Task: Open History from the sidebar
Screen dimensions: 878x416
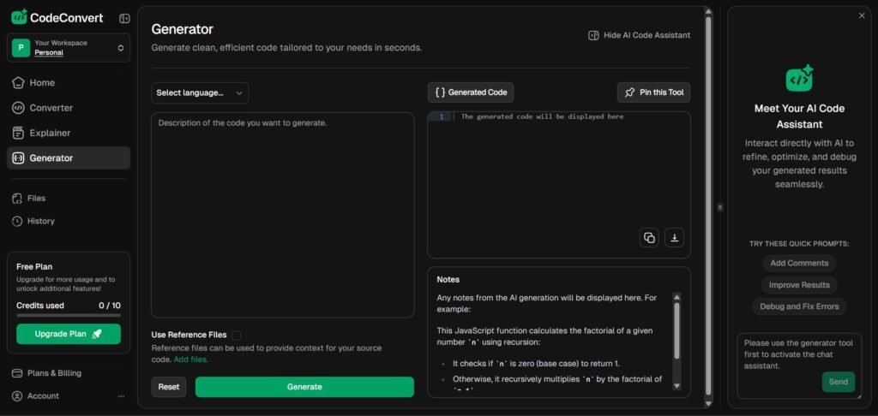Action: pos(40,221)
